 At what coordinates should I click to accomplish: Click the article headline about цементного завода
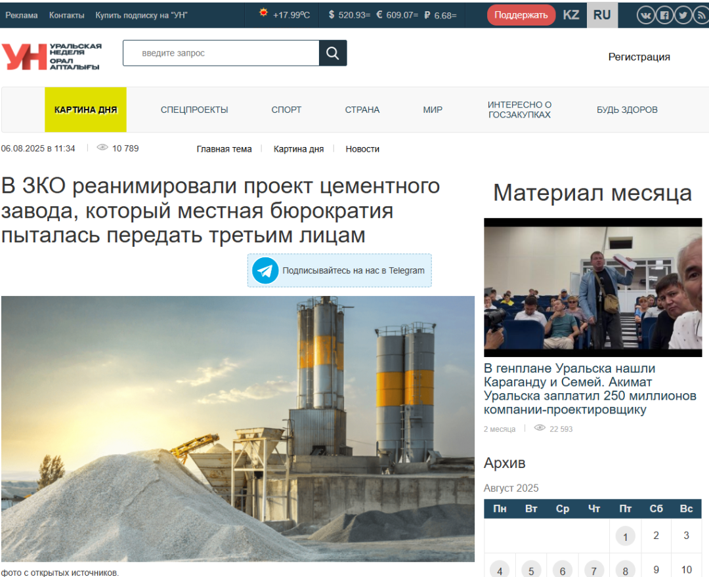pos(221,211)
